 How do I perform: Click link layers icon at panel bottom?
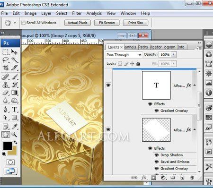click(134, 178)
